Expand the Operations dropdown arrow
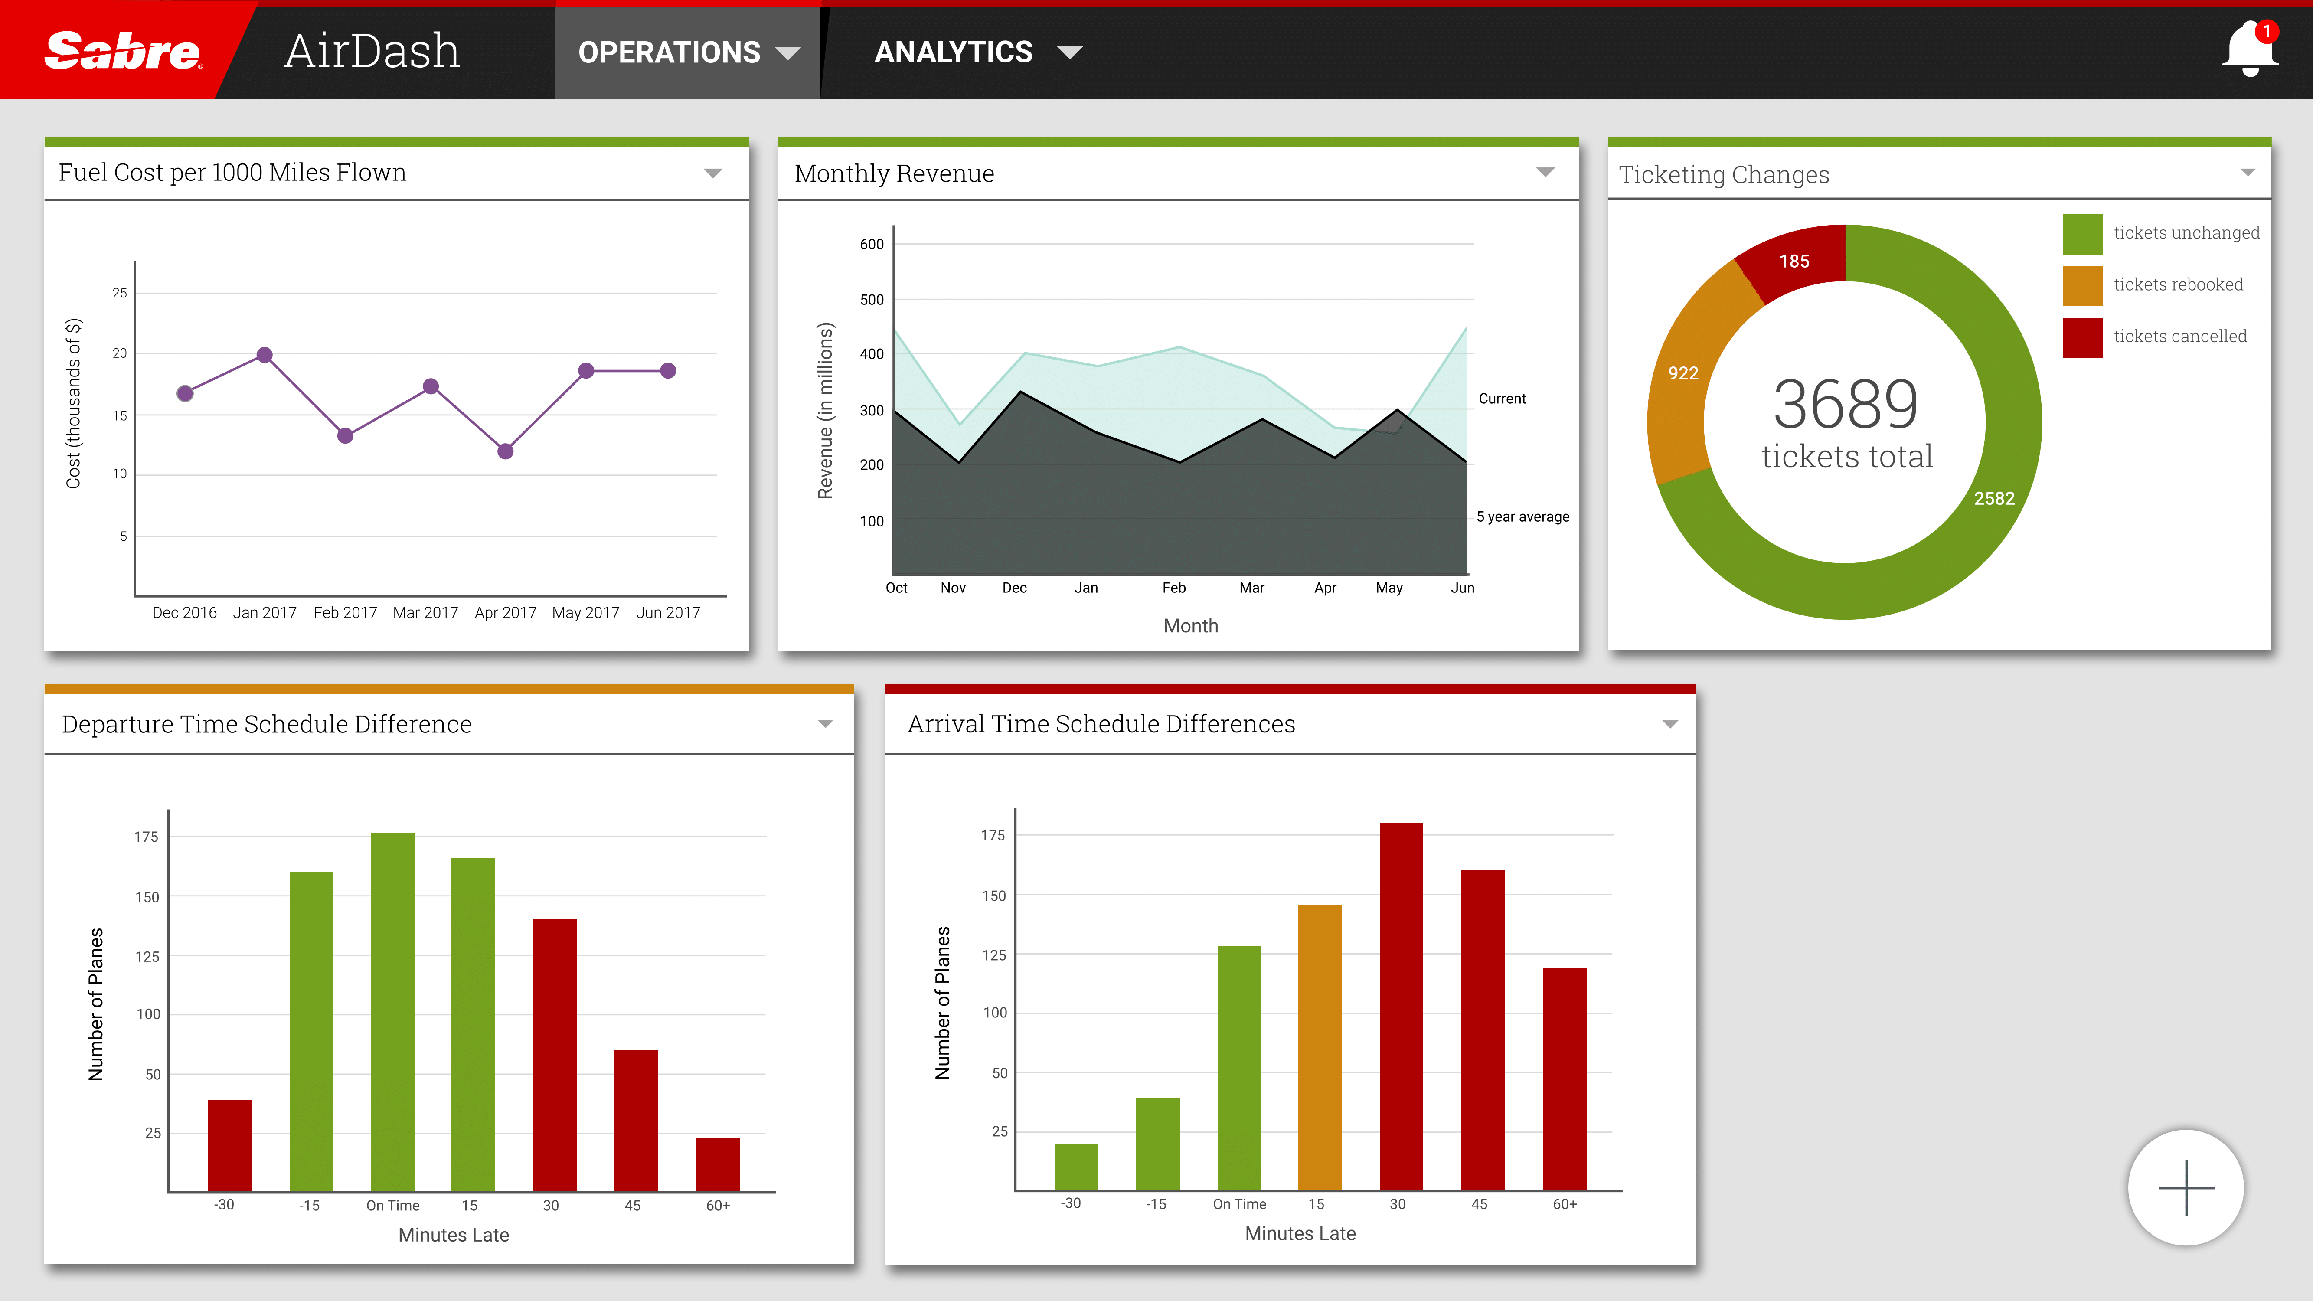Image resolution: width=2313 pixels, height=1301 pixels. point(787,53)
